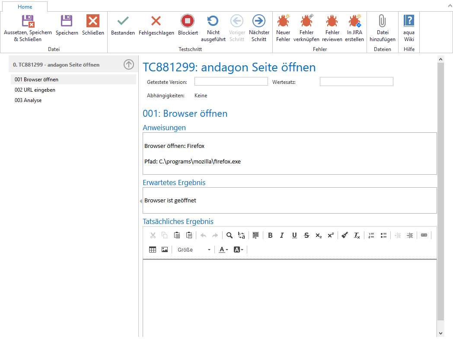Create a Neuer Fehler bug
The height and width of the screenshot is (339, 453).
283,25
